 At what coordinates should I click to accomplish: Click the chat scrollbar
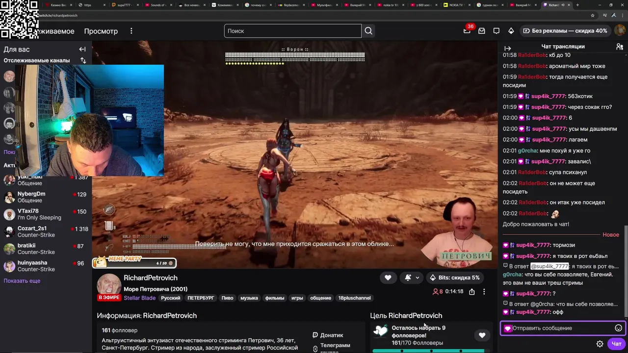[626, 271]
